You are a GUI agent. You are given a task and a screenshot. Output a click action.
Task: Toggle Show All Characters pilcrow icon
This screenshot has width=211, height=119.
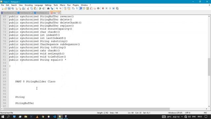[x=77, y=8]
